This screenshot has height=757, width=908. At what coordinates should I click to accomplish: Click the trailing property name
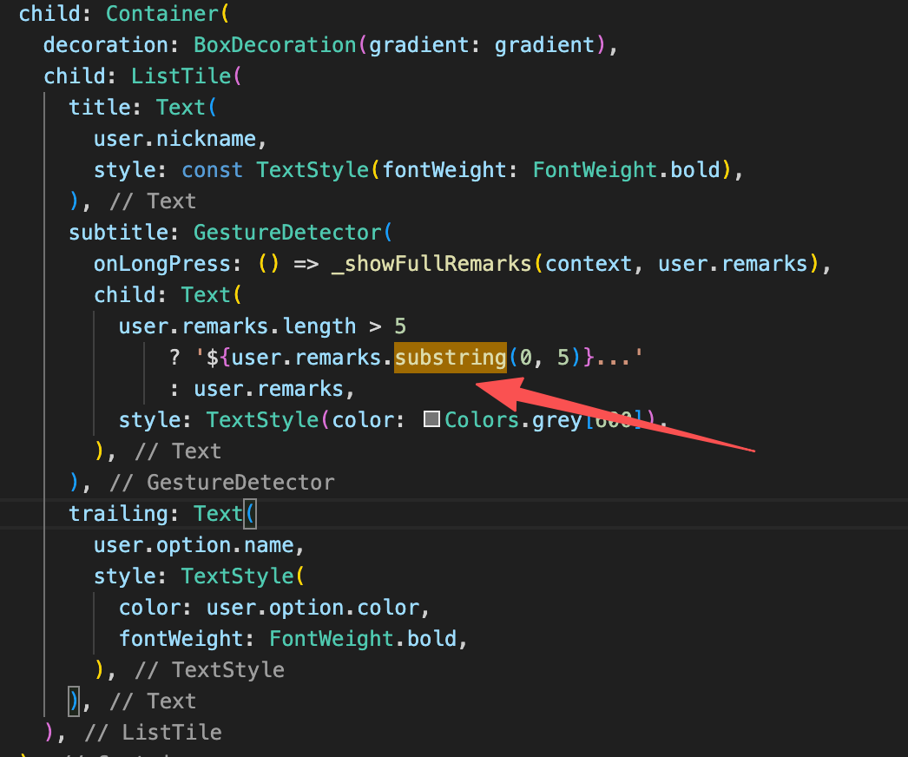pos(118,514)
